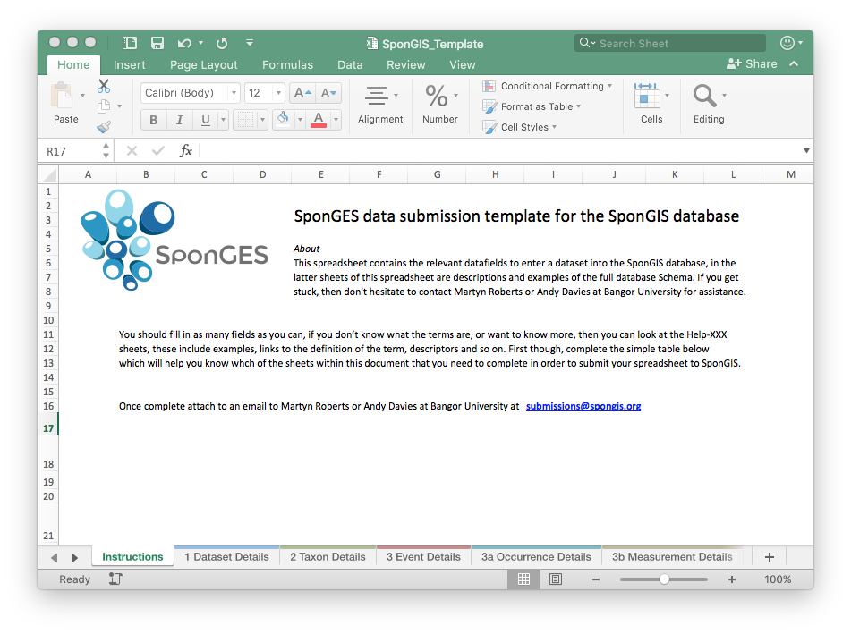Click the Cut scissors icon
Screen dimensions: 851x634
pyautogui.click(x=104, y=86)
